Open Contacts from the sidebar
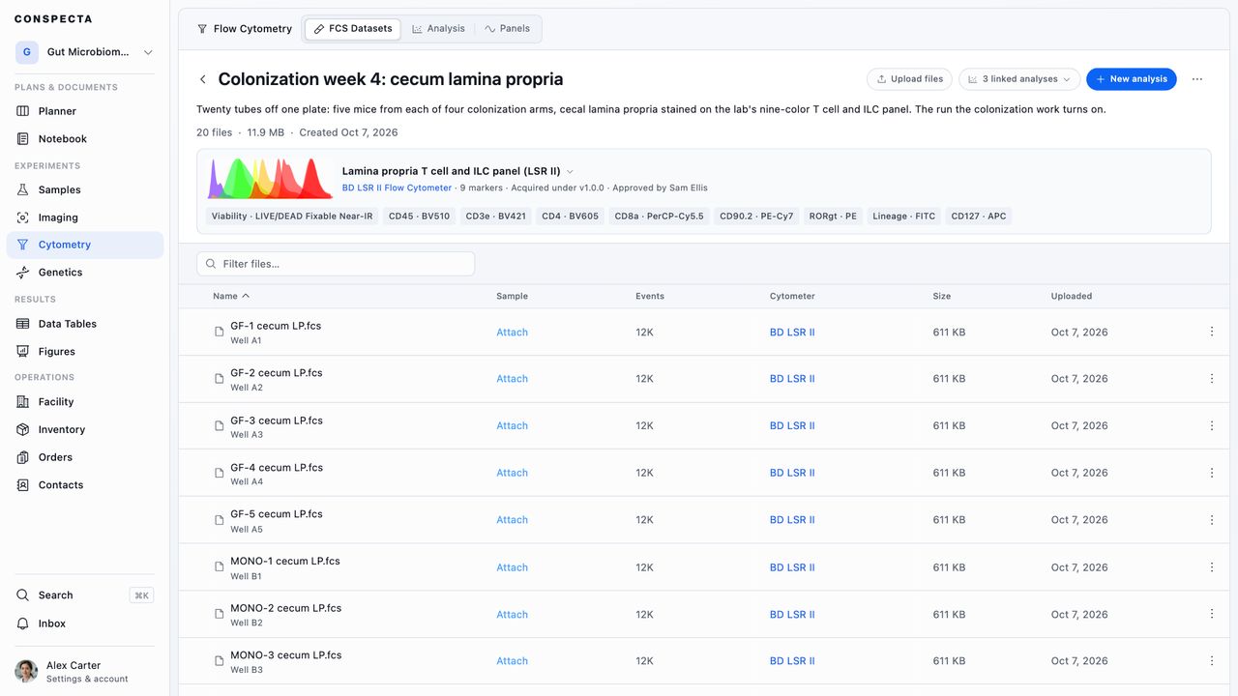1238x696 pixels. click(x=85, y=485)
